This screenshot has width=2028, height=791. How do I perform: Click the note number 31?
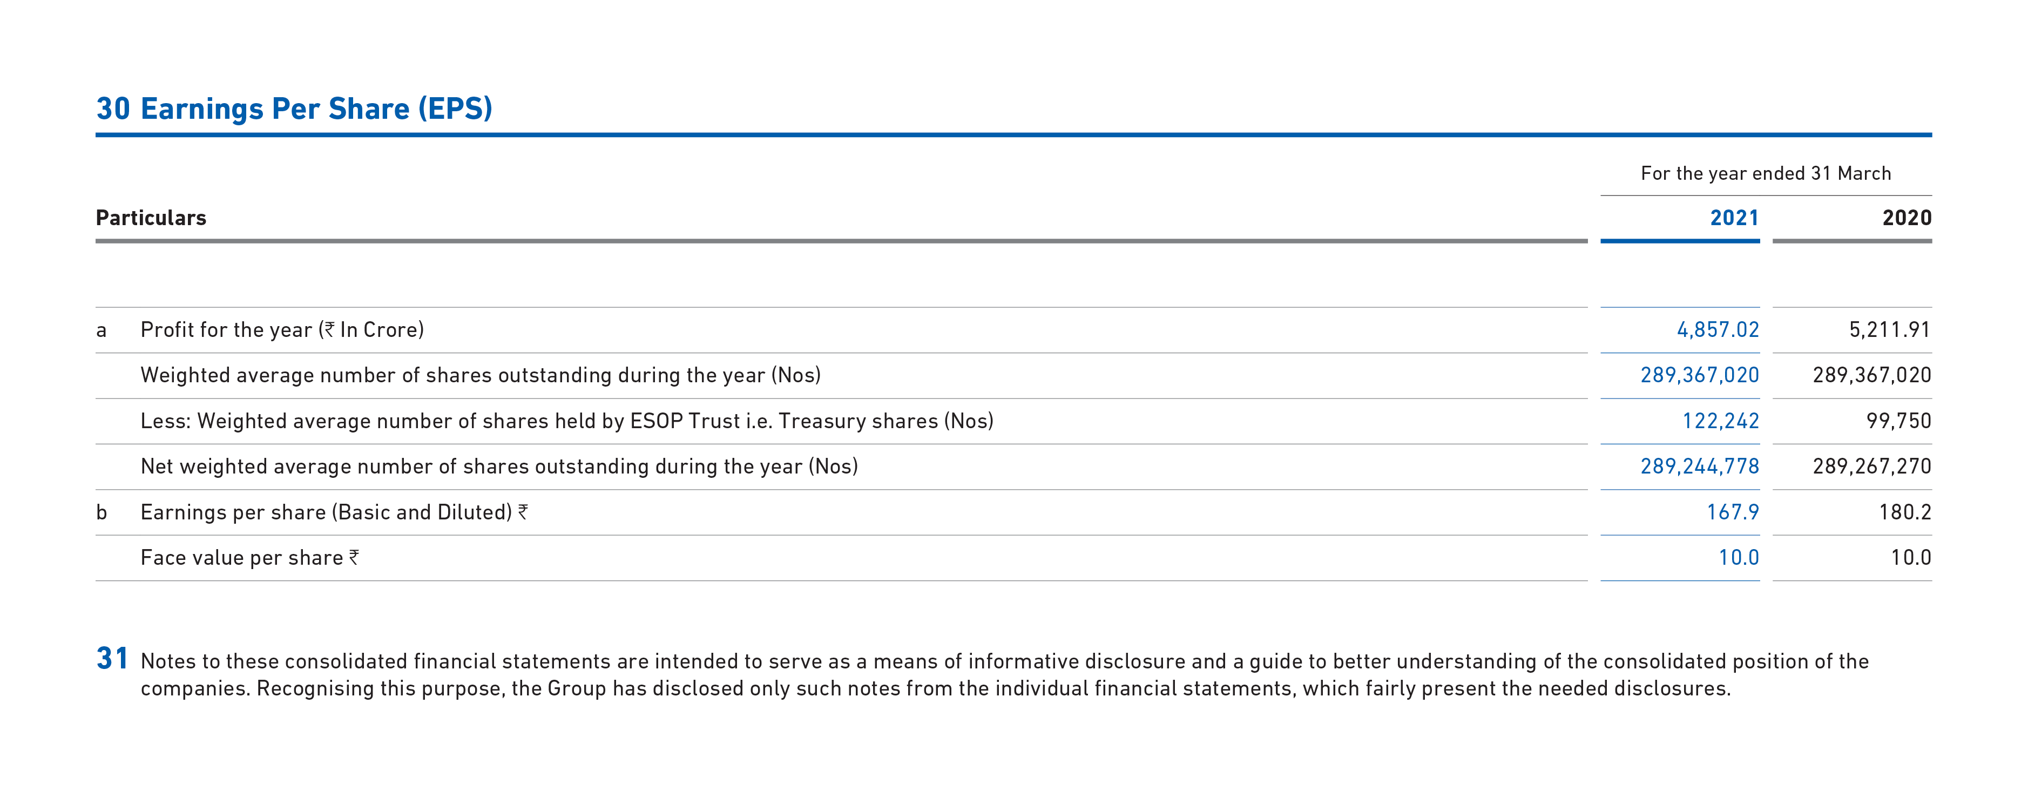(112, 658)
